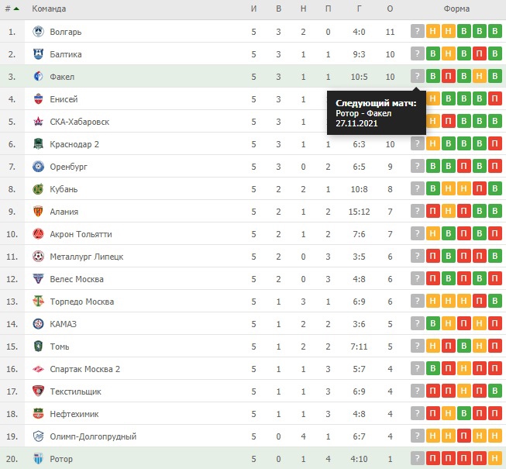Click the Алания club logo
The image size is (506, 469).
(39, 212)
